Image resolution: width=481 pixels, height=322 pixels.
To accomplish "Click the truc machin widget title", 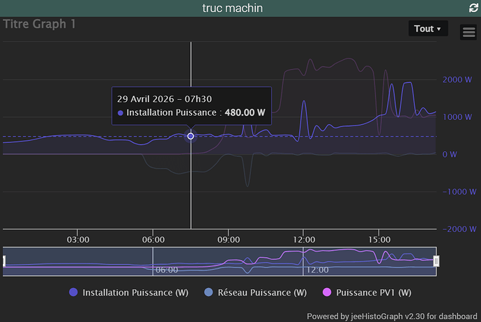I will click(x=232, y=8).
